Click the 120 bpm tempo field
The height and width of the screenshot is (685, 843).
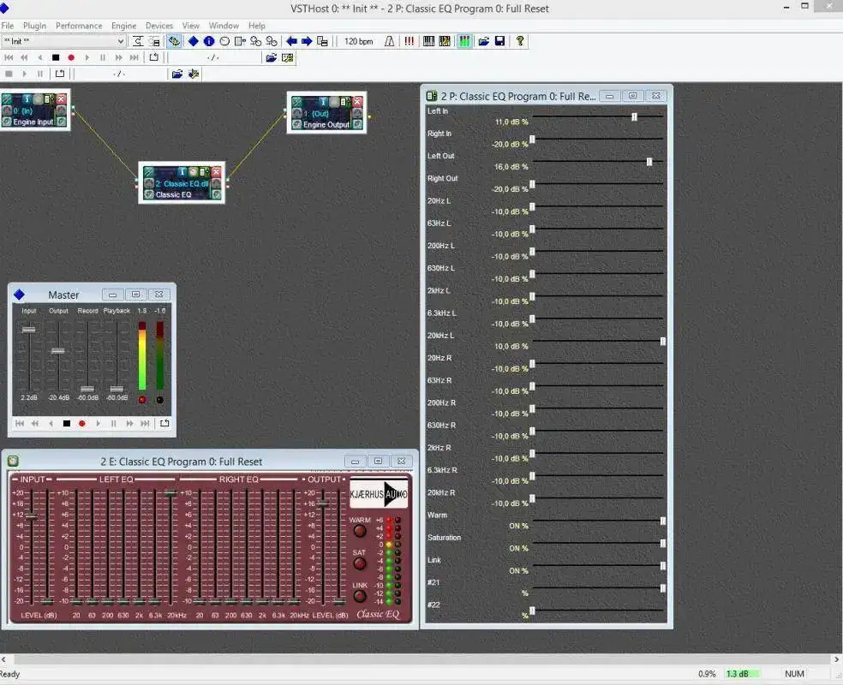pyautogui.click(x=358, y=41)
